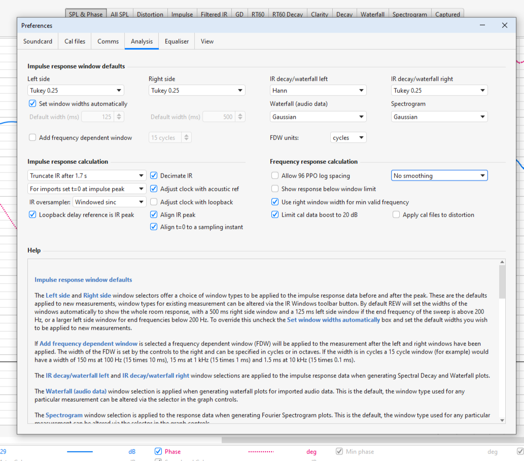Enable Add frequency dependent window
The image size is (524, 461).
click(x=32, y=137)
